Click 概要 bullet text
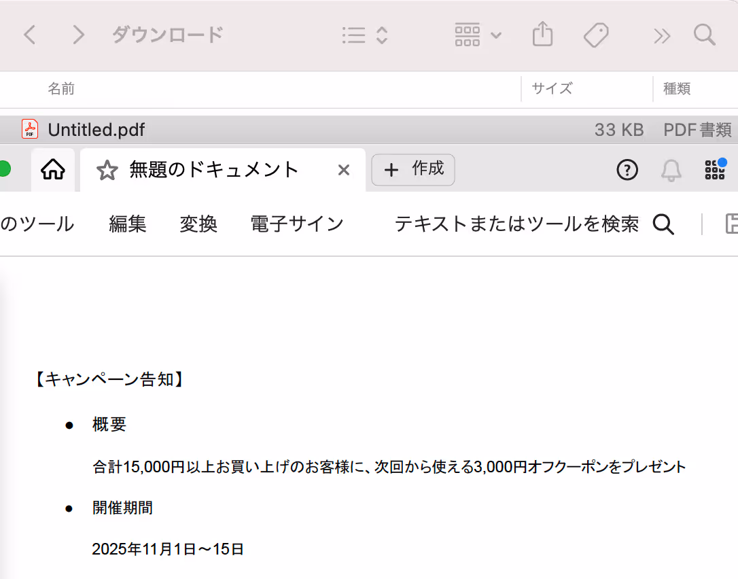This screenshot has width=738, height=579. [x=109, y=424]
